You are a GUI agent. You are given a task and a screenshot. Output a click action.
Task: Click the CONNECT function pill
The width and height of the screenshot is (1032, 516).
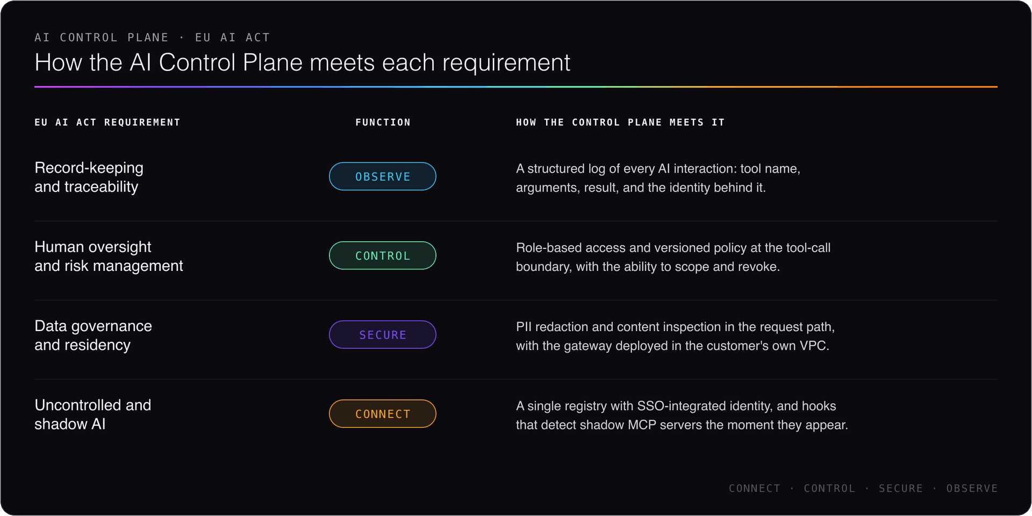pyautogui.click(x=382, y=413)
